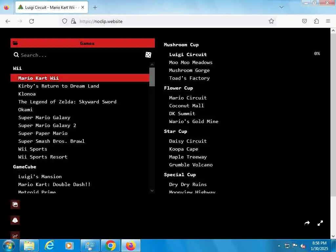The image size is (336, 252).
Task: Open the Viewer settings frustum icon
Action: (x=15, y=220)
